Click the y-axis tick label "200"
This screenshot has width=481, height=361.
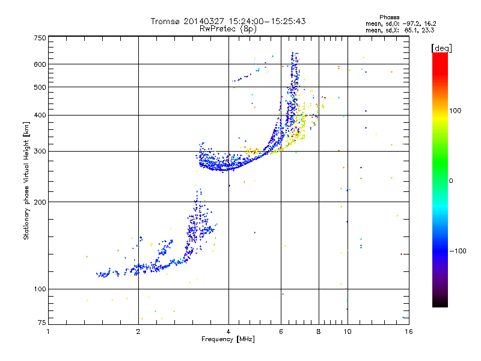pyautogui.click(x=40, y=202)
